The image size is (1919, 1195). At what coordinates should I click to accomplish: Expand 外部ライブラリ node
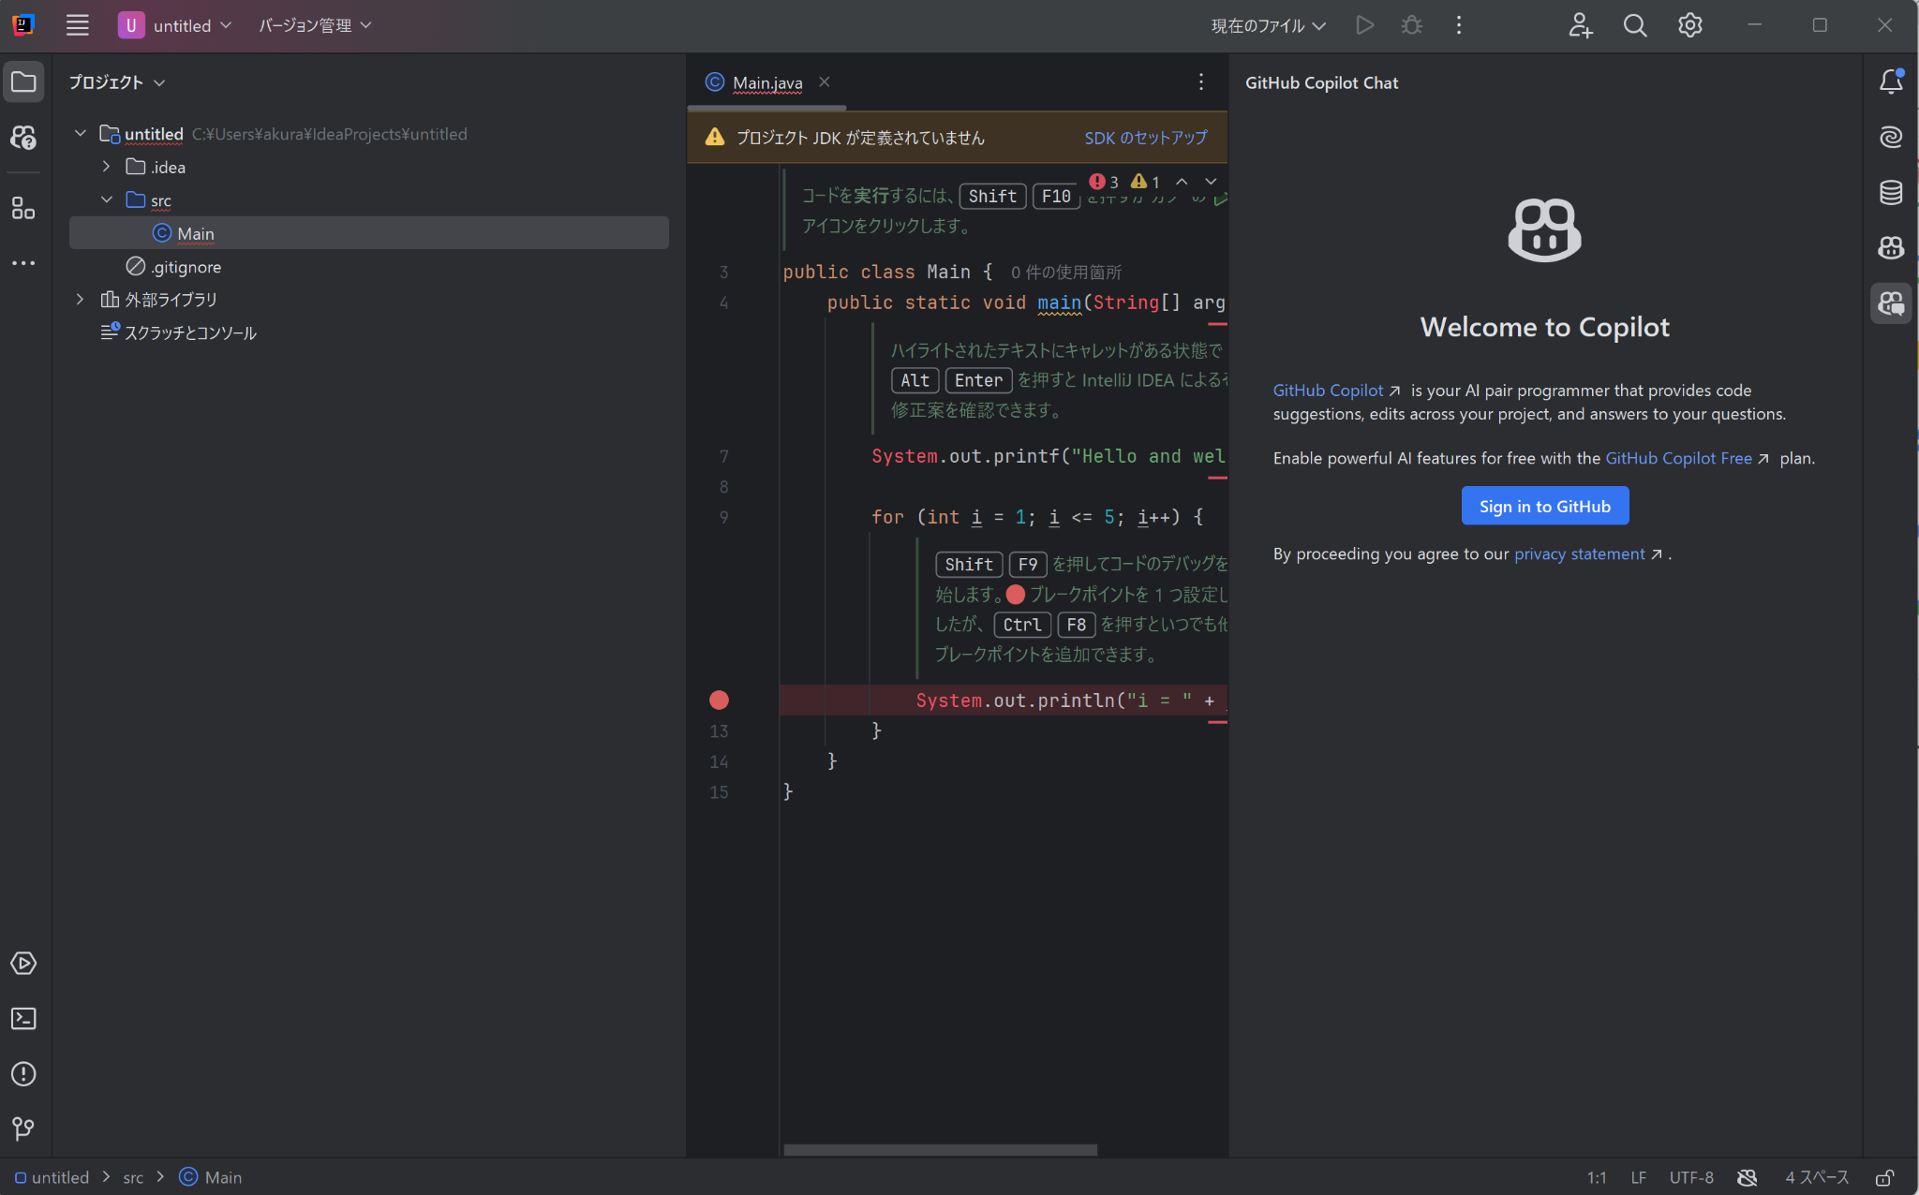(x=81, y=299)
